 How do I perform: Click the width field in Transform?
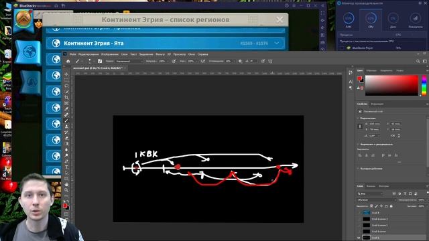coord(374,124)
